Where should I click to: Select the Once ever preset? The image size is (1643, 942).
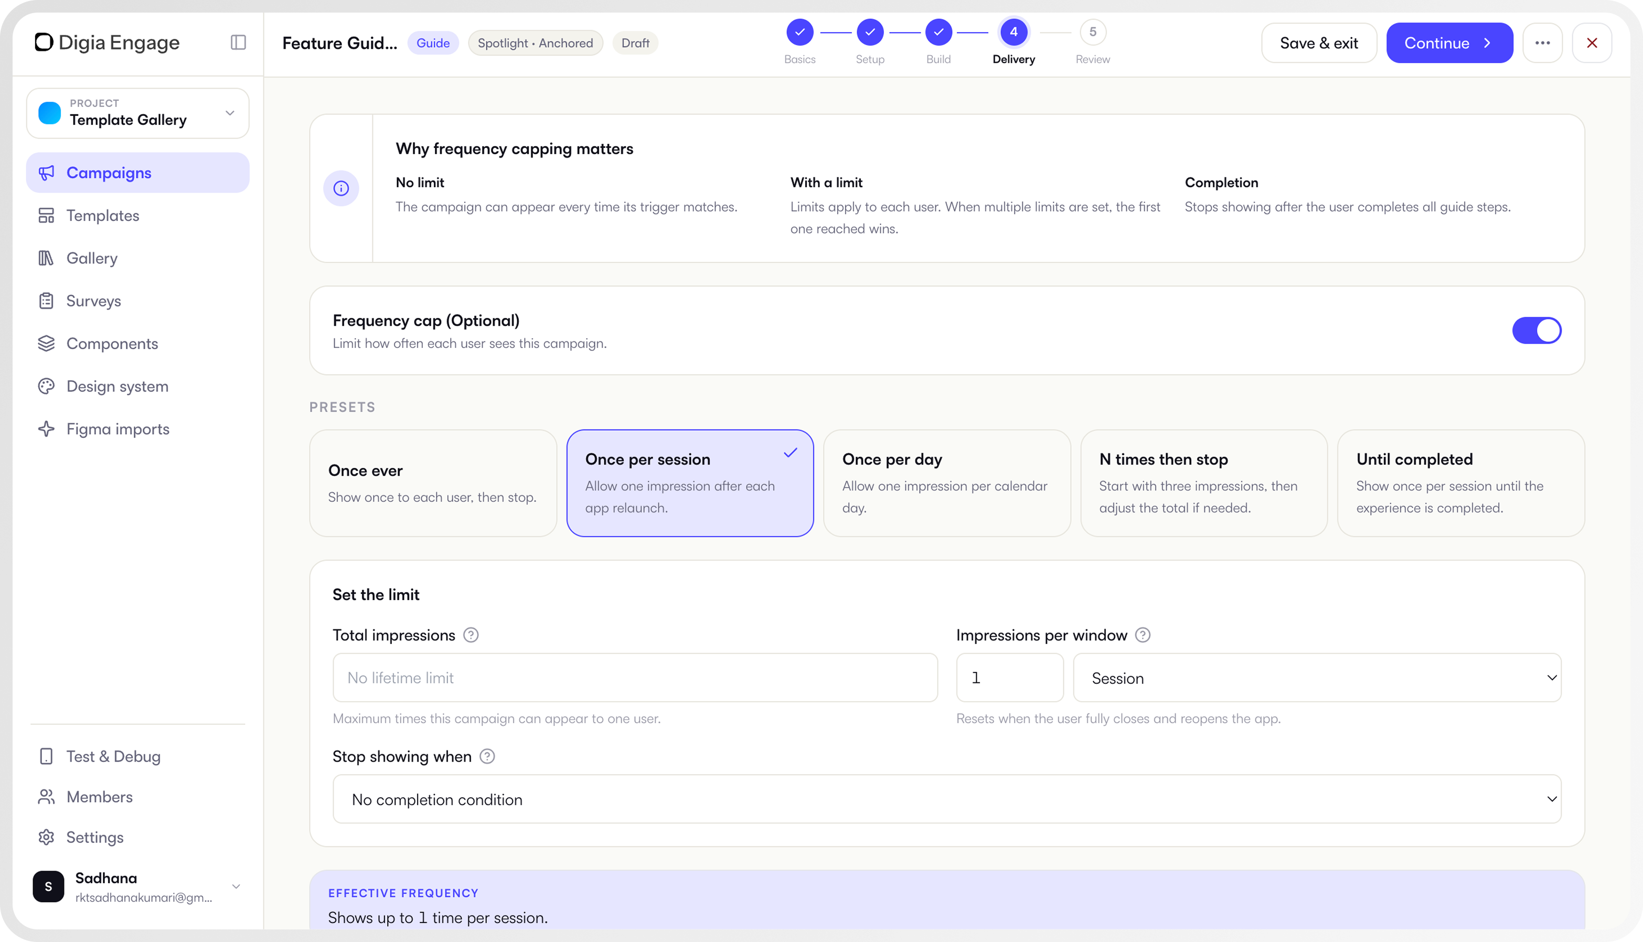433,483
